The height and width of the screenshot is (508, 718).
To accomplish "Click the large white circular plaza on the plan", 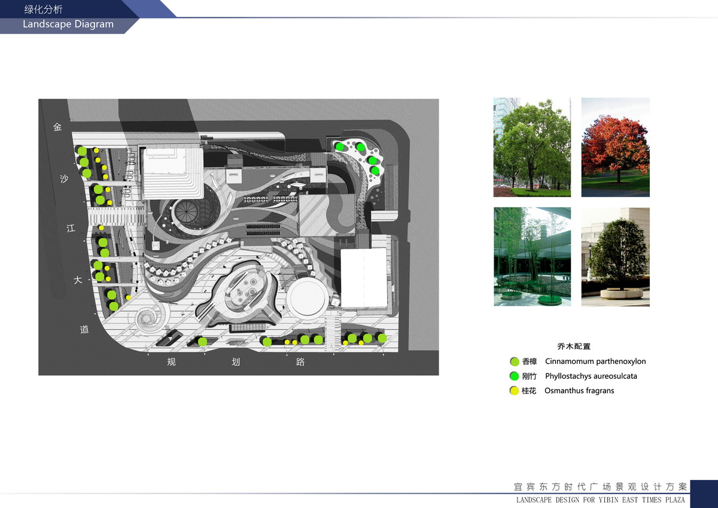I will [x=307, y=297].
